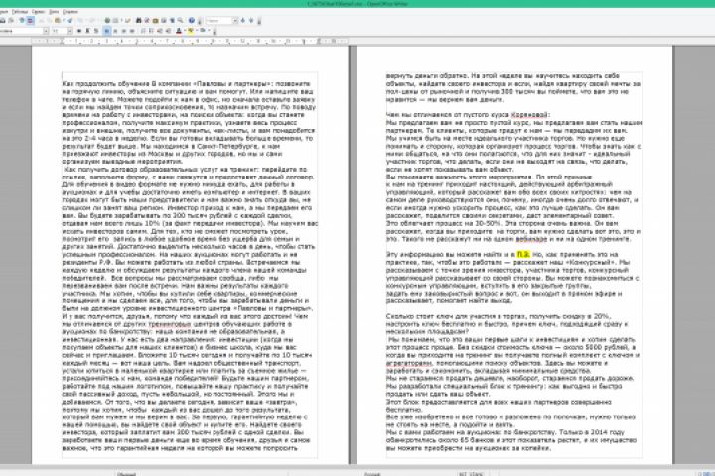Open the Gallery
This screenshot has height=476, width=715.
click(155, 21)
